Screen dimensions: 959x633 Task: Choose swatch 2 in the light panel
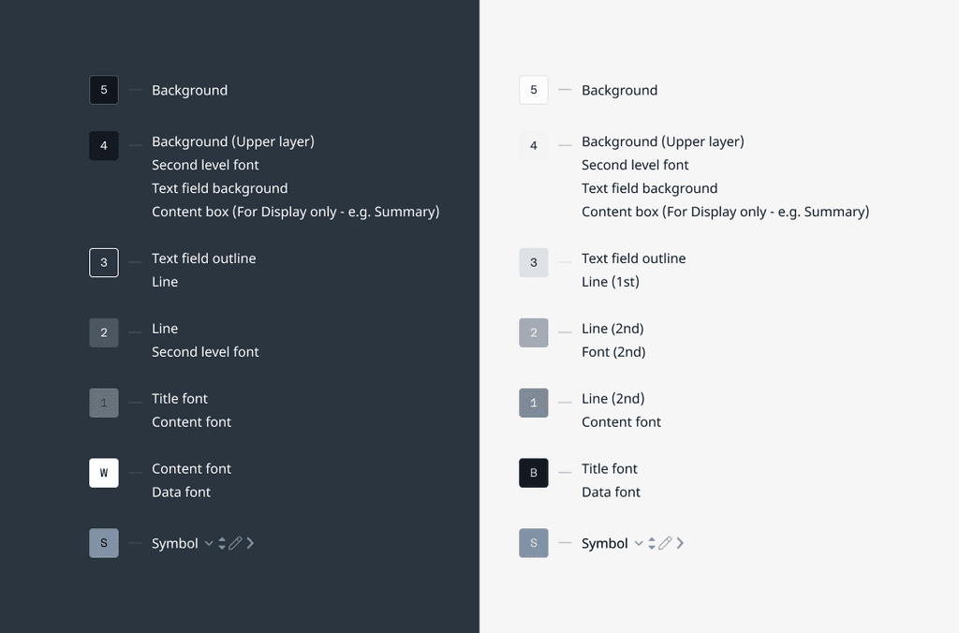pos(534,332)
